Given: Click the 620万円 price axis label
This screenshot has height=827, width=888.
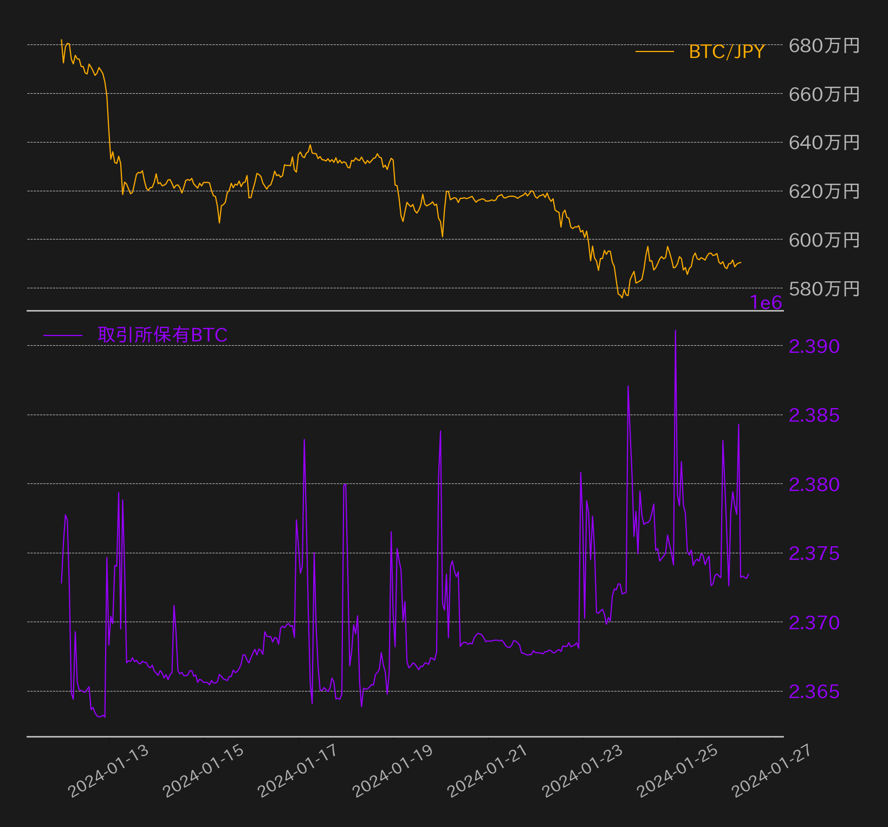Looking at the screenshot, I should pos(824,191).
